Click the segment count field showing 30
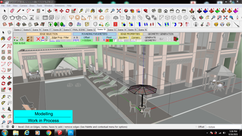Viewport: 242px width, 136px height. click(46, 41)
